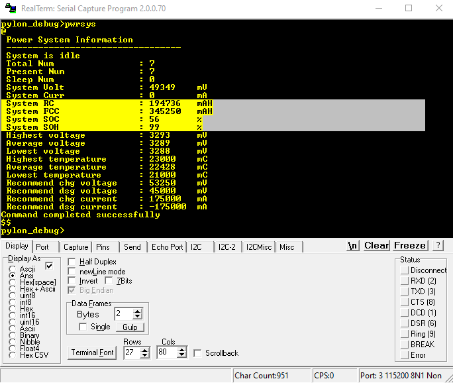This screenshot has width=453, height=383.
Task: Toggle the Scrollback checkbox
Action: (x=197, y=353)
